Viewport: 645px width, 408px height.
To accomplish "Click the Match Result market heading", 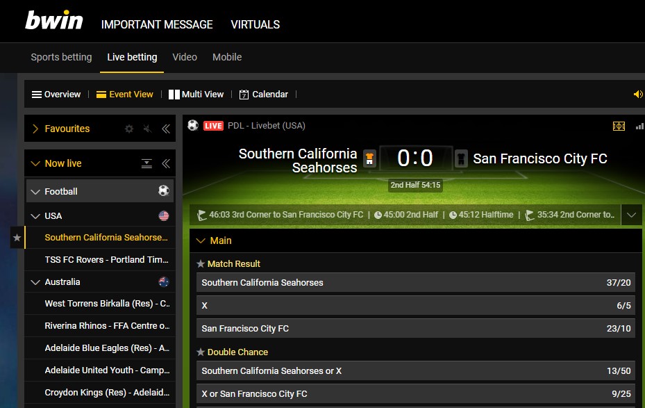I will tap(234, 264).
